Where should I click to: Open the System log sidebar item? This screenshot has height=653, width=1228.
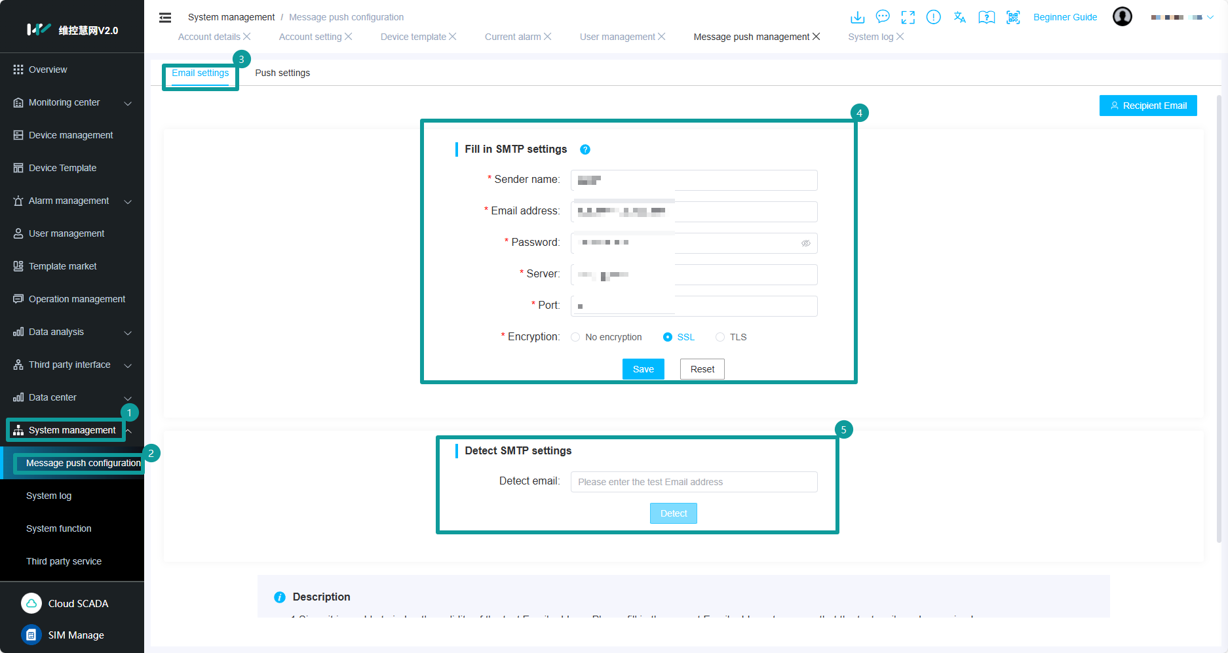[49, 496]
